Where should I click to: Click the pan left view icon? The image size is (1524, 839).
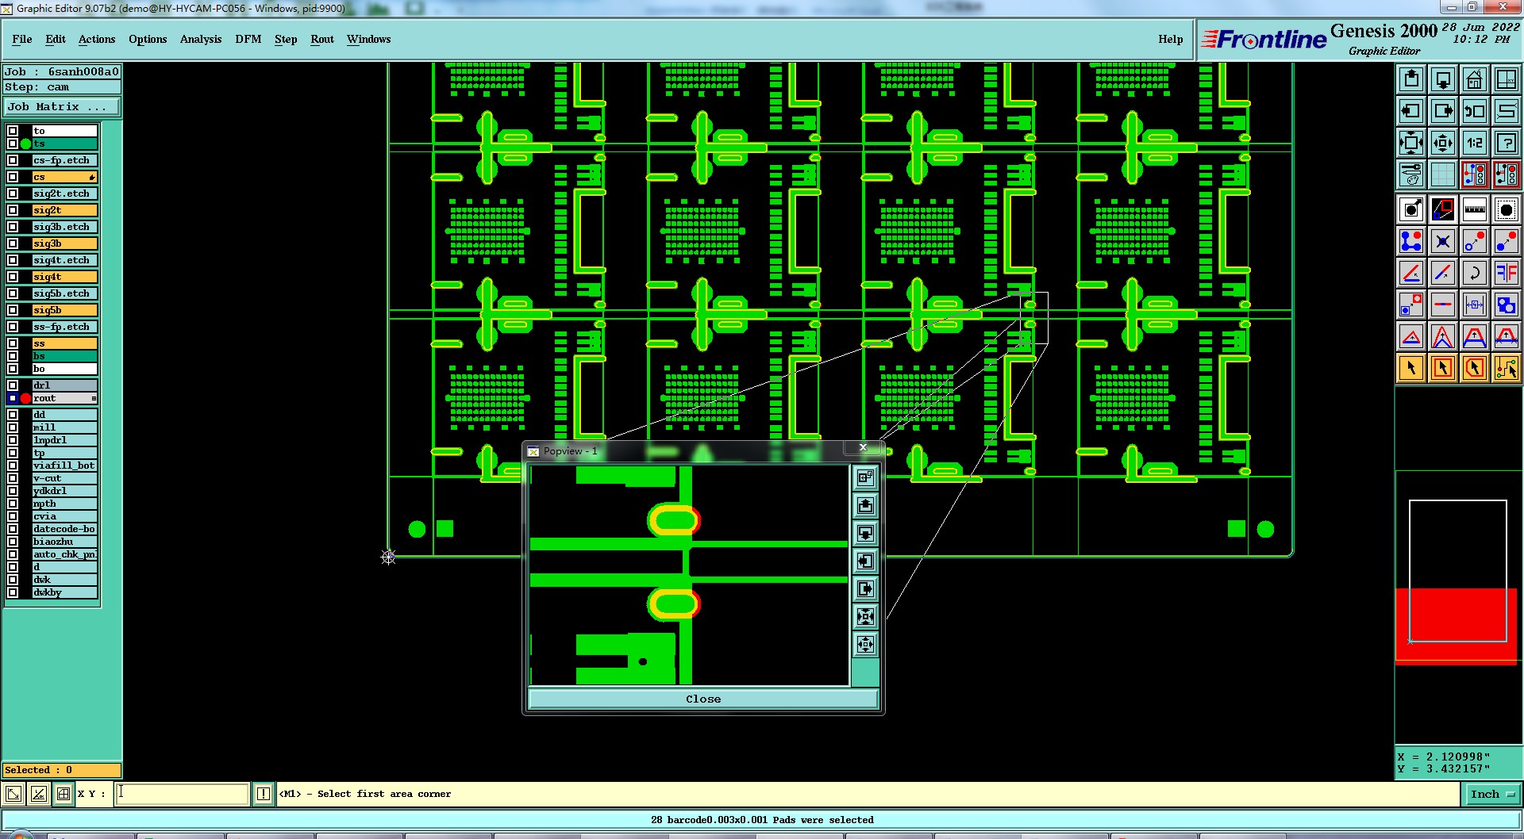click(1411, 111)
